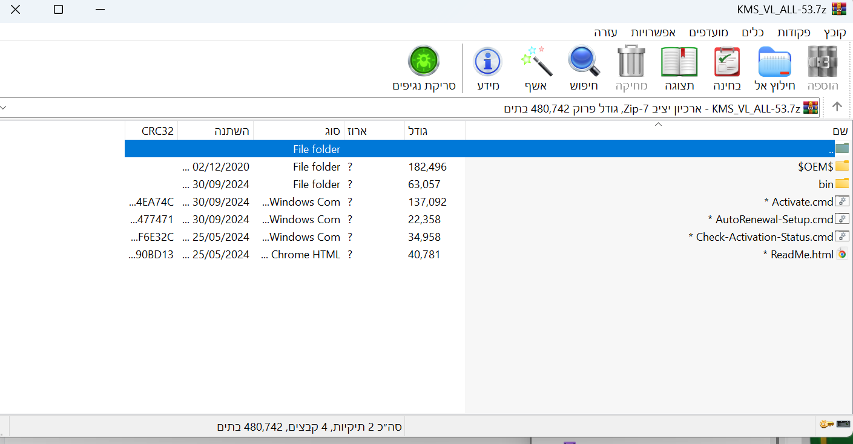This screenshot has height=444, width=853.
Task: Click CRC value ...F6E32C
Action: (x=152, y=237)
